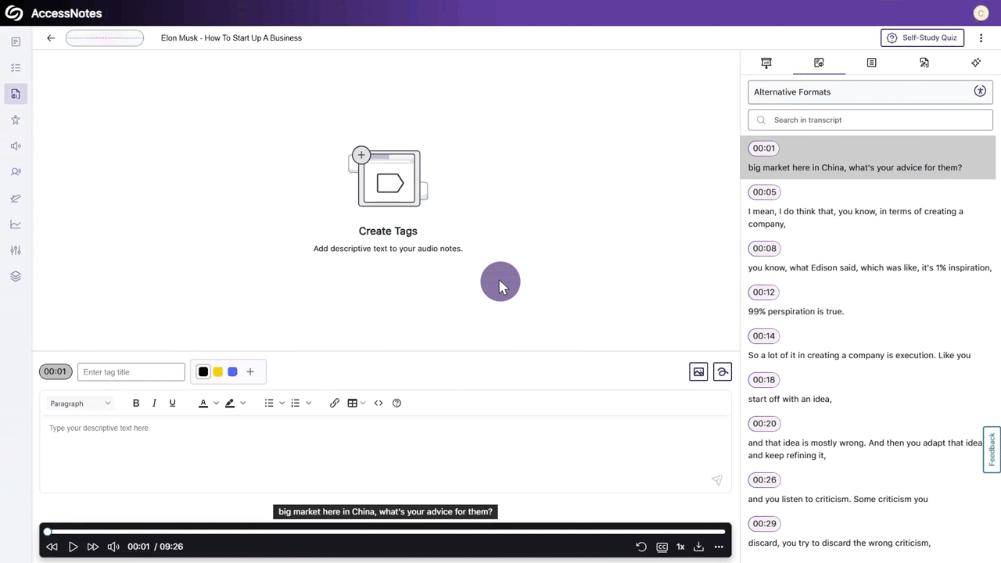Image resolution: width=1001 pixels, height=563 pixels.
Task: Pick the yellow tag color swatch
Action: (x=218, y=372)
